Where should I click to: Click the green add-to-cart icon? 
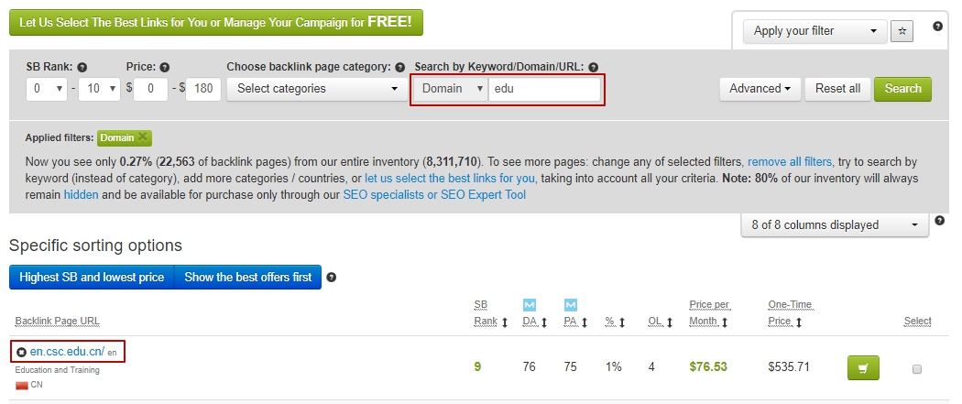[x=862, y=367]
